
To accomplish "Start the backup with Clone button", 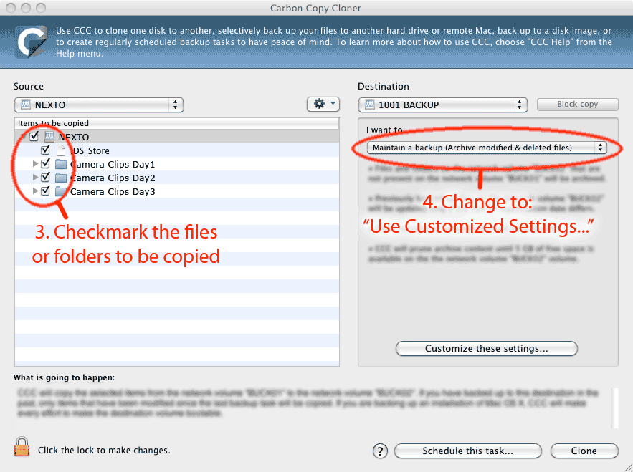I will 584,451.
